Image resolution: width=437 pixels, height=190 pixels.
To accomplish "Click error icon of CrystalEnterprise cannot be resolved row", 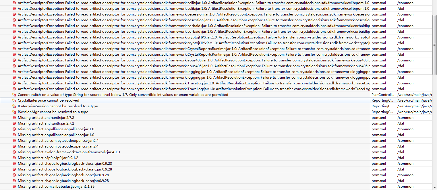I will point(14,100).
